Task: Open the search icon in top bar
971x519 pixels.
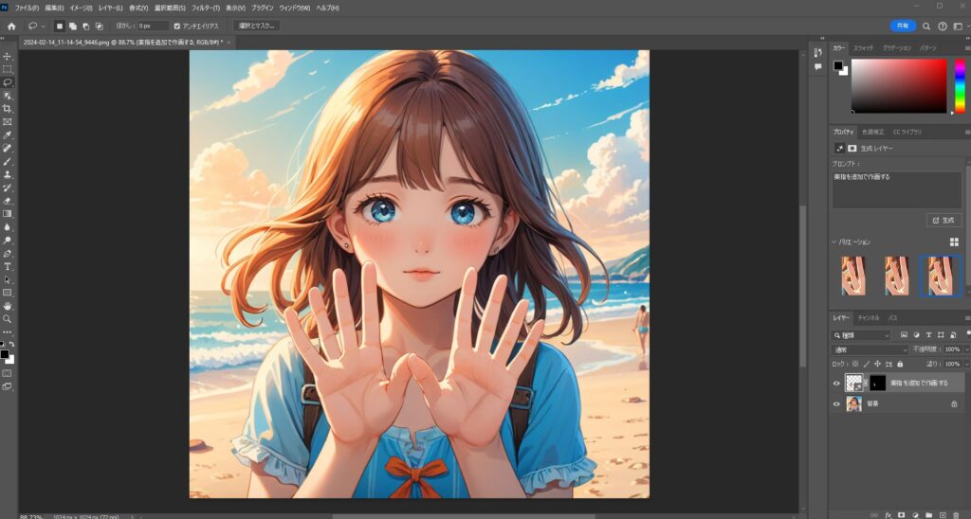Action: coord(925,26)
